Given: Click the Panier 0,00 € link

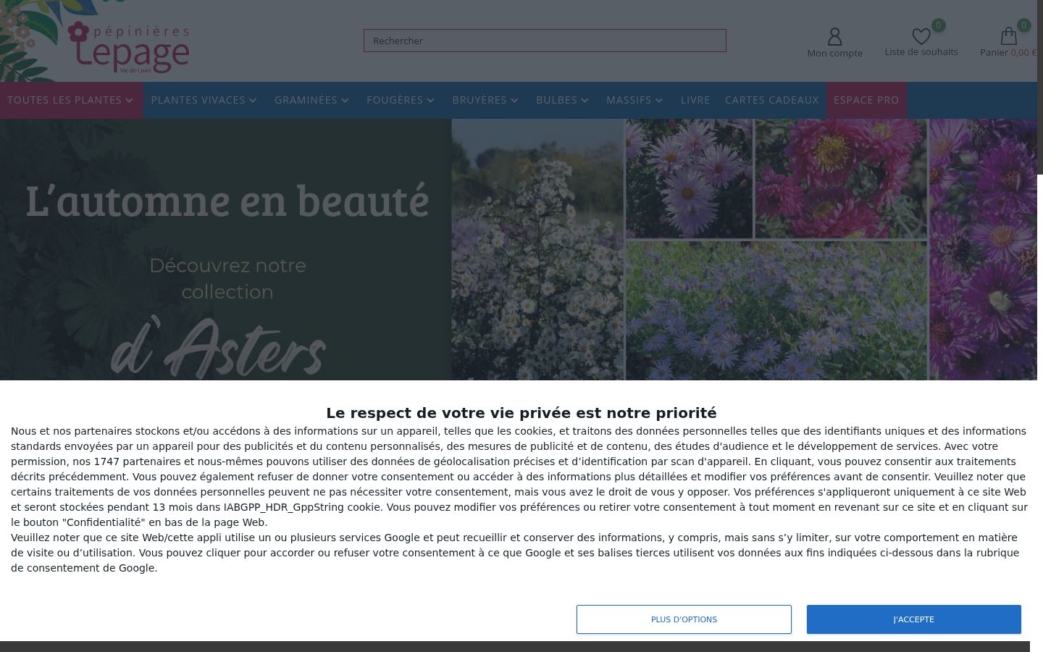Looking at the screenshot, I should coord(1008,52).
